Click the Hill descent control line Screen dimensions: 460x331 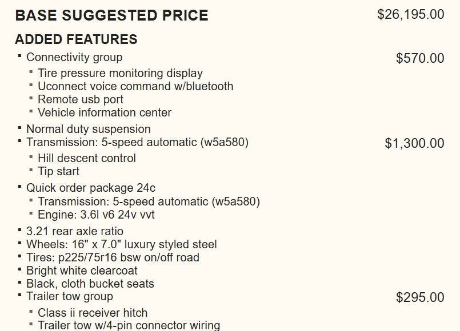[87, 158]
